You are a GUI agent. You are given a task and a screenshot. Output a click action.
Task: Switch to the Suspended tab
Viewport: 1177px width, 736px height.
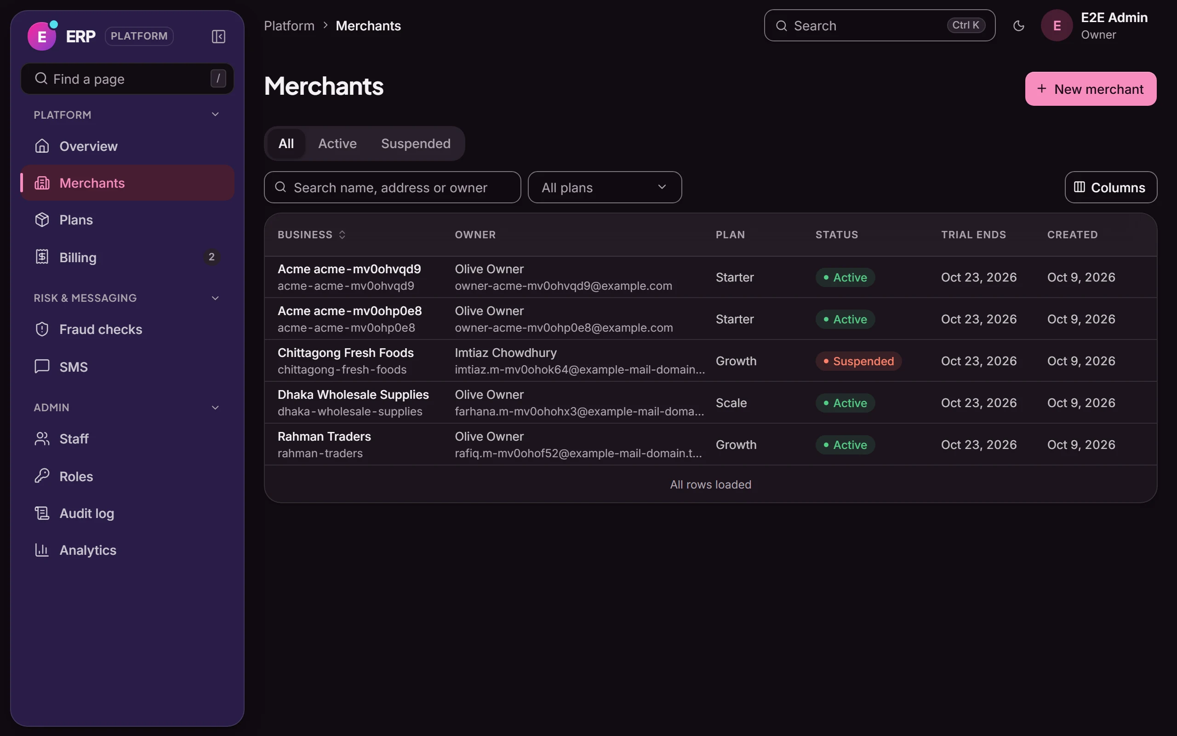pos(416,144)
